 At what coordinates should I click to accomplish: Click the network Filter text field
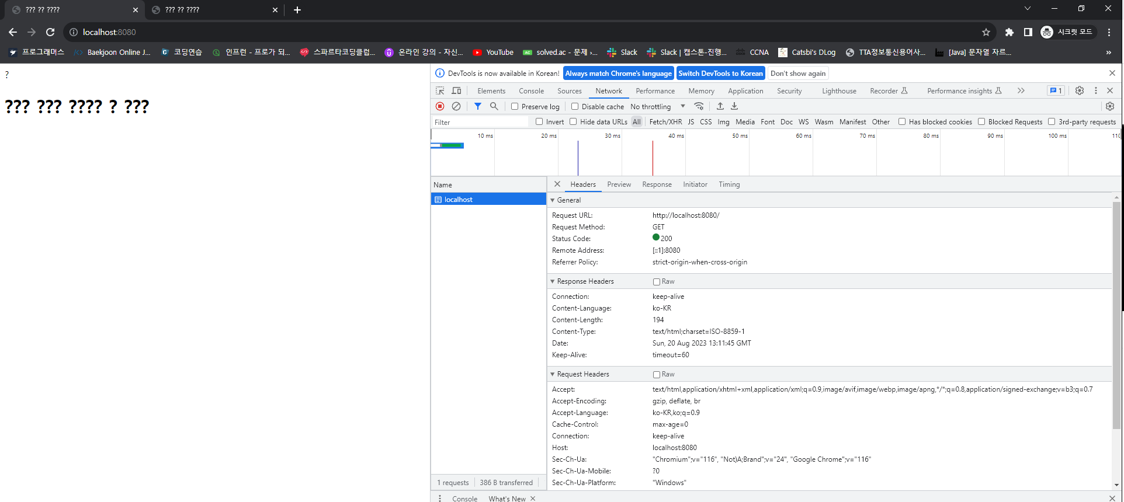(480, 122)
